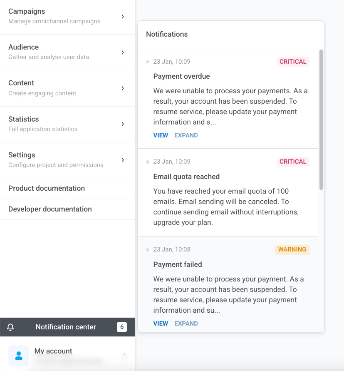Click the CRITICAL badge on Email quota reached
Viewport: 344px width, 371px height.
coord(293,162)
